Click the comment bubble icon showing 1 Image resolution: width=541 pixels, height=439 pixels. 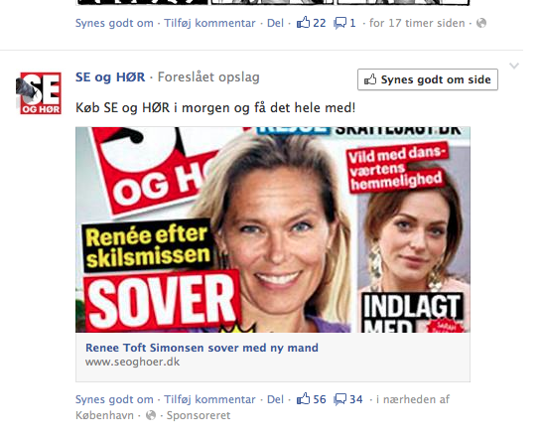pos(339,23)
